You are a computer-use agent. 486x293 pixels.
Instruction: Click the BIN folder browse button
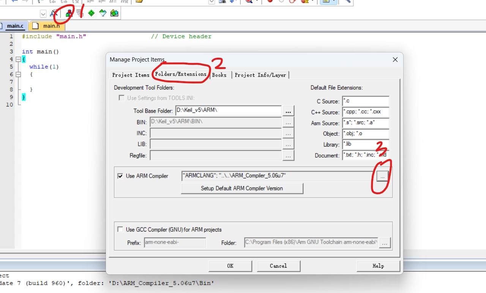click(x=289, y=122)
